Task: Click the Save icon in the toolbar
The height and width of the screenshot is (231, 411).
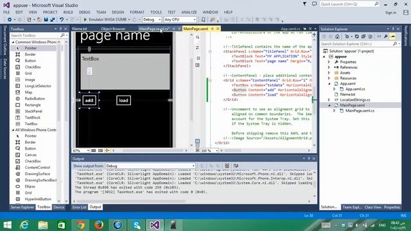Action: (46, 20)
